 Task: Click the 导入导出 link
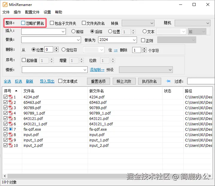[x=47, y=81]
